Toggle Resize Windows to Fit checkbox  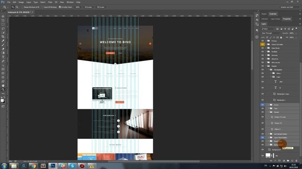point(23,7)
